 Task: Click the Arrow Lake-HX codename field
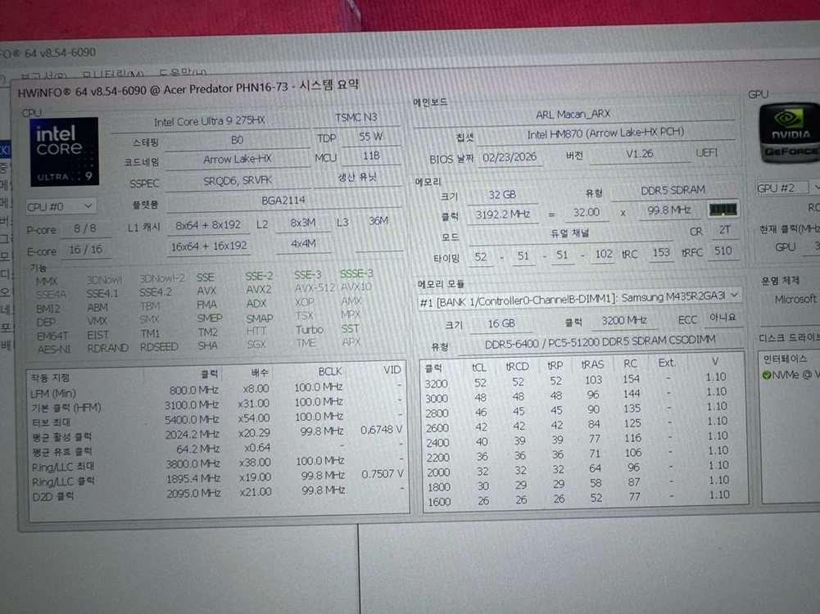238,160
